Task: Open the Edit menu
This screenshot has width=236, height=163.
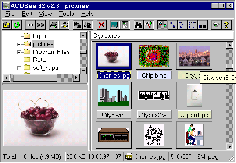Action: pyautogui.click(x=27, y=14)
